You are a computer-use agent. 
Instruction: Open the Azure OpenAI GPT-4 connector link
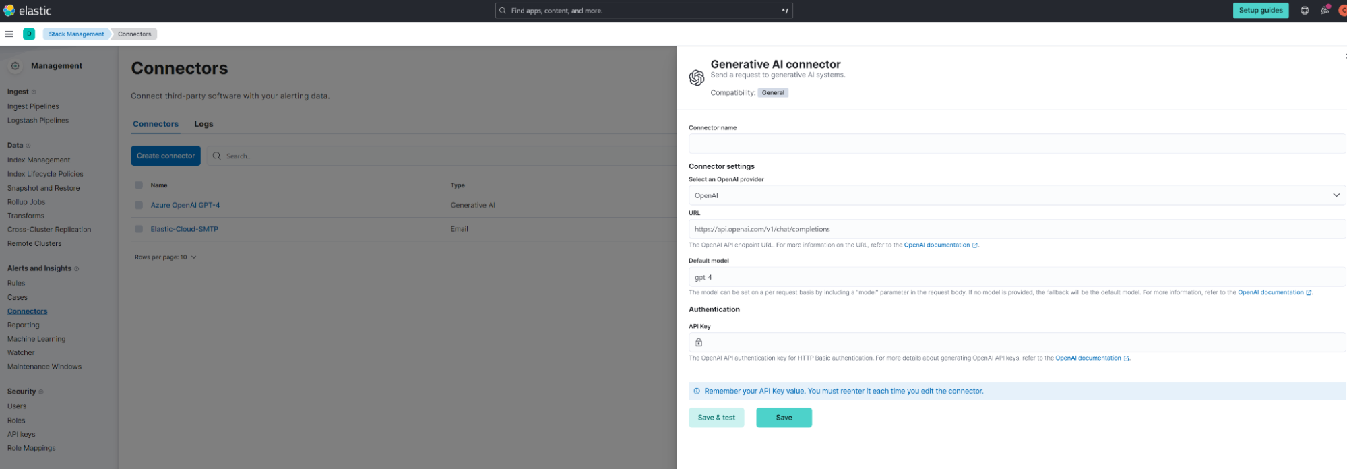tap(185, 205)
